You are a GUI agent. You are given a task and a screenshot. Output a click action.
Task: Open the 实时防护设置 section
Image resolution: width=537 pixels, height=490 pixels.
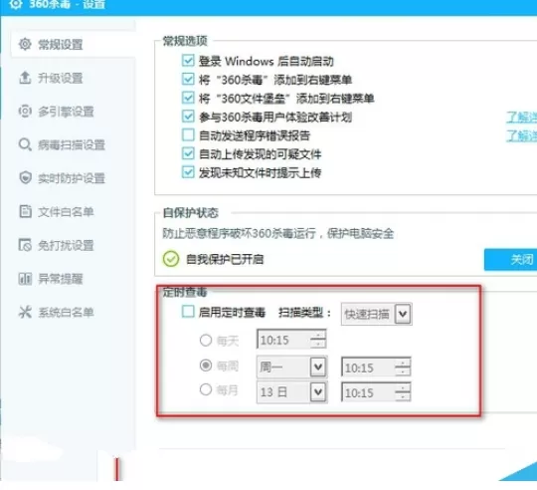[73, 177]
